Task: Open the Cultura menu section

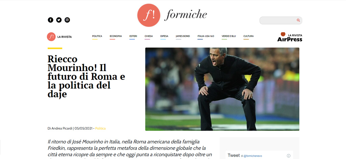Action: point(248,36)
